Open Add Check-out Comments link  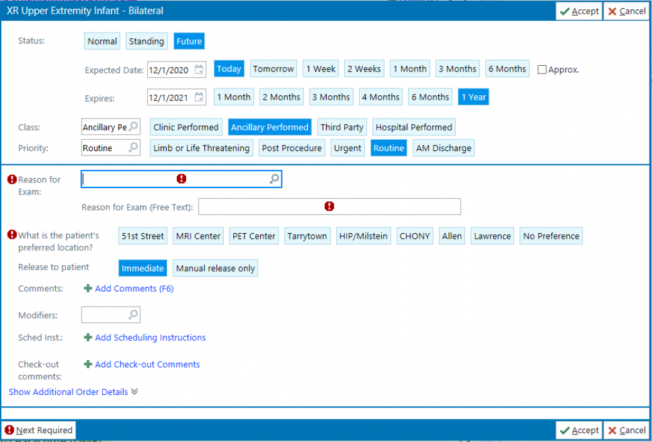147,365
